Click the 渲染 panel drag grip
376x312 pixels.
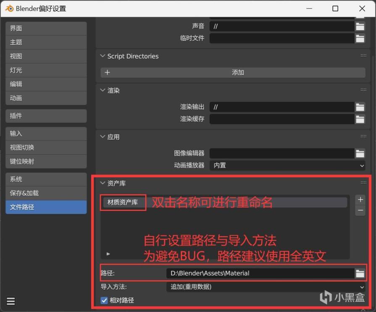click(x=363, y=90)
